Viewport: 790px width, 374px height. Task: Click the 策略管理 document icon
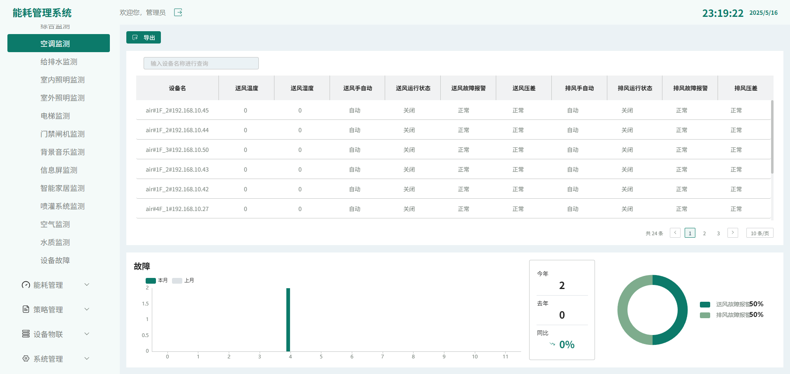26,309
